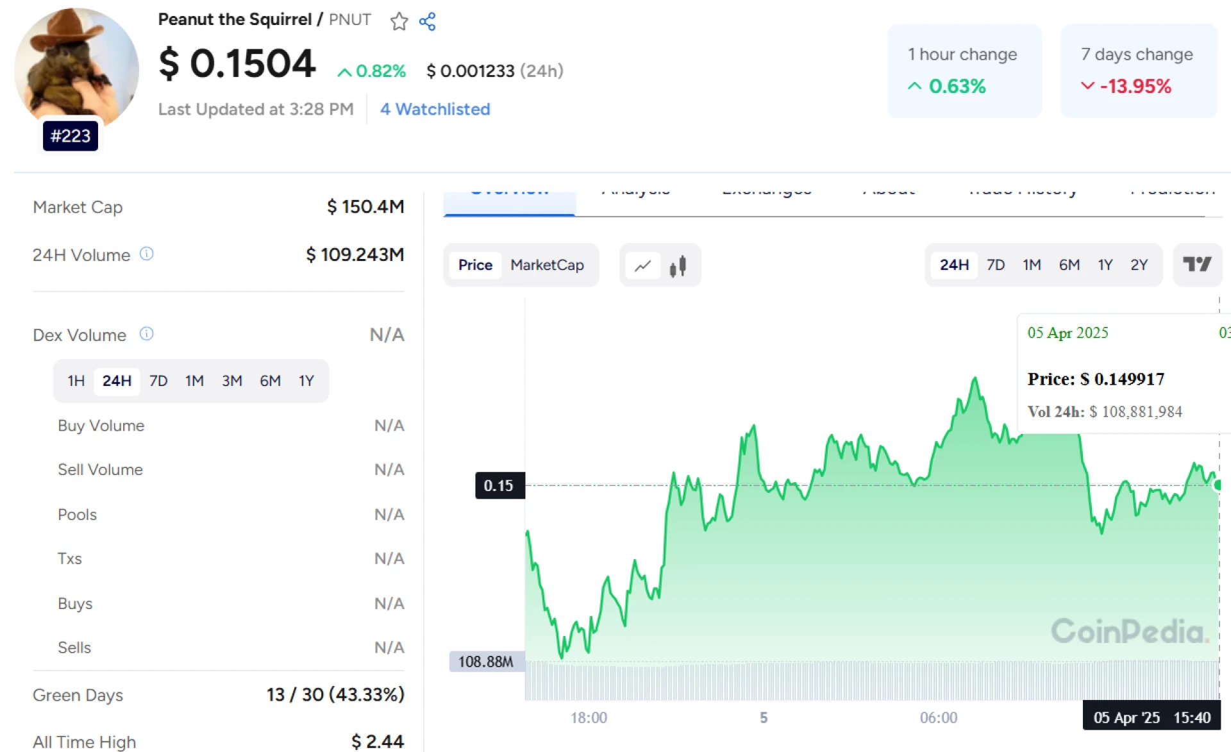Open the share icon next to PNUT
The height and width of the screenshot is (752, 1231).
[427, 21]
